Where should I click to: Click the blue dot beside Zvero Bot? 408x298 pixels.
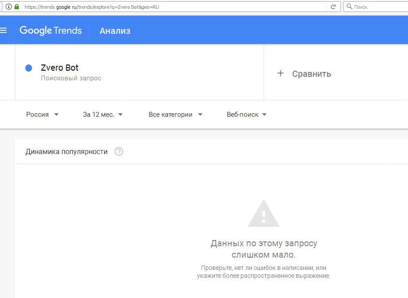tap(29, 68)
